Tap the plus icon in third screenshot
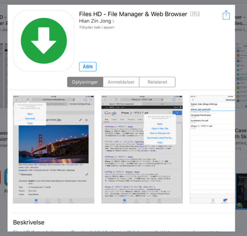Image resolution: width=247 pixels, height=236 pixels. coord(193,100)
